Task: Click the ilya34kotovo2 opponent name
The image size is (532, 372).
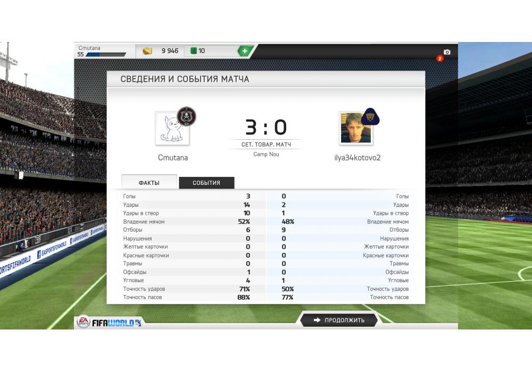Action: coord(358,157)
